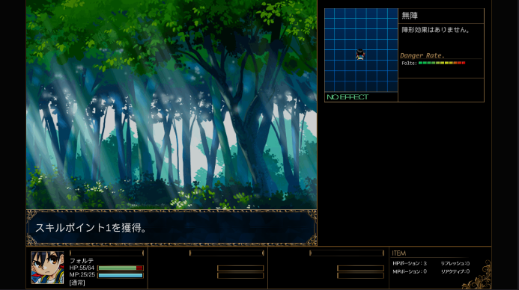Click the forest battle background image
The width and height of the screenshot is (519, 290).
(x=172, y=105)
